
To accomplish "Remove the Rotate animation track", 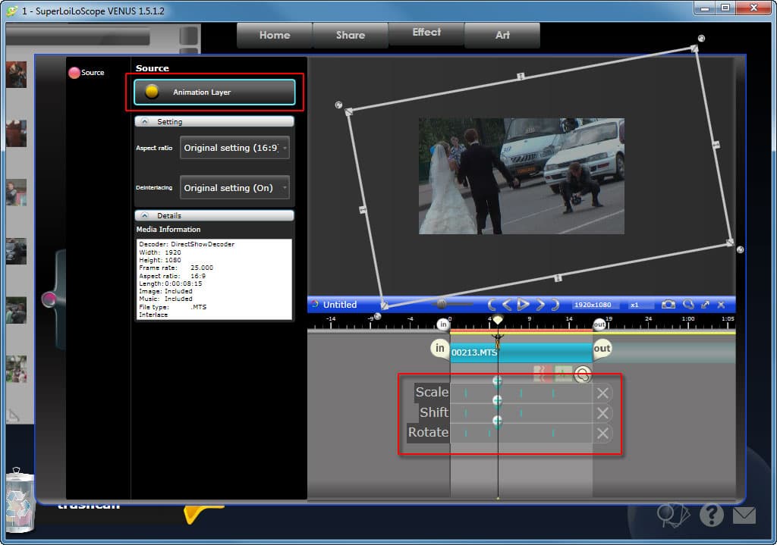I will [x=602, y=434].
